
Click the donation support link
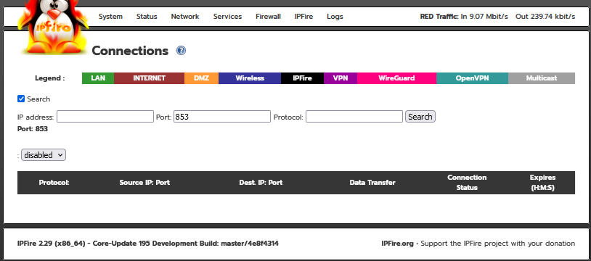[498, 244]
